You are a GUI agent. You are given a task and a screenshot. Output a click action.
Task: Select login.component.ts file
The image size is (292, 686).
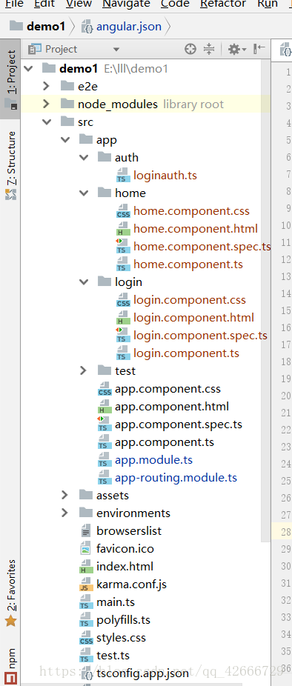point(187,353)
